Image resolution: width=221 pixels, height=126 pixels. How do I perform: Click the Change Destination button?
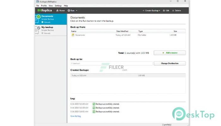(170, 63)
